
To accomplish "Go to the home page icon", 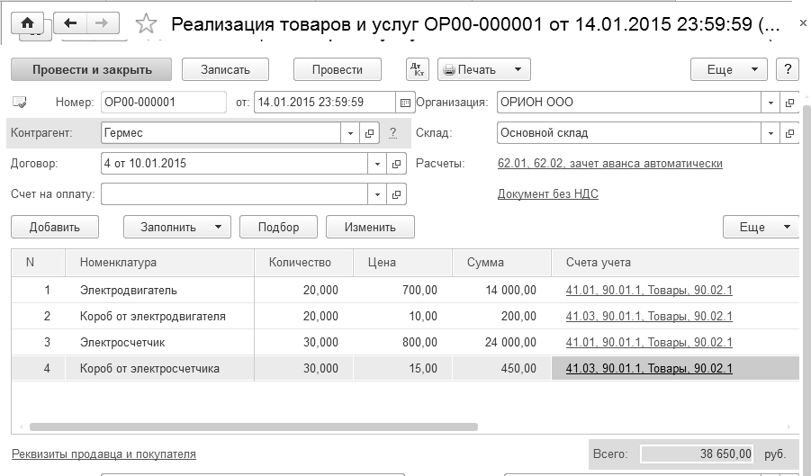I will [x=27, y=23].
